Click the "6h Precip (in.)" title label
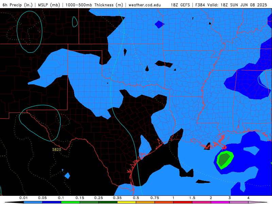 (x=18, y=5)
